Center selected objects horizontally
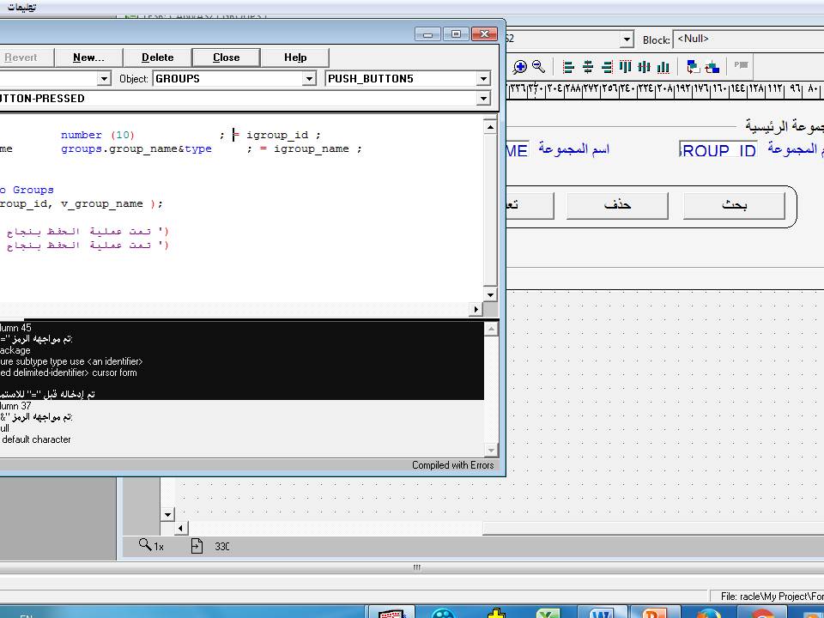This screenshot has height=618, width=824. coord(588,67)
